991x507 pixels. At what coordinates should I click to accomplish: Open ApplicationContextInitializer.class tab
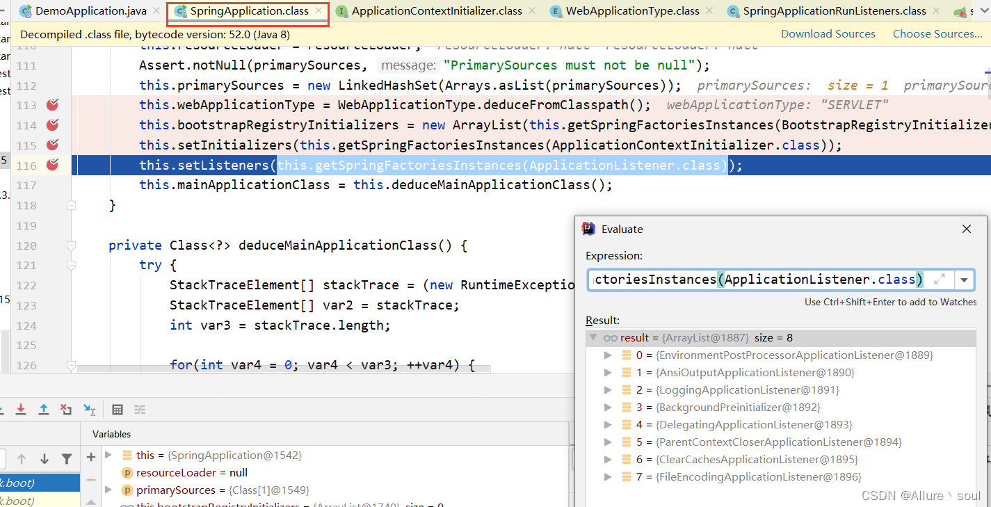pyautogui.click(x=437, y=11)
